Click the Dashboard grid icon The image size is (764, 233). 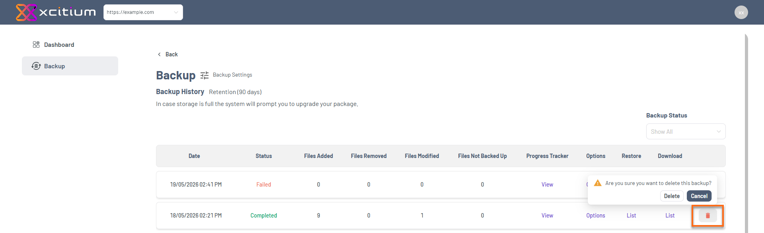[36, 44]
